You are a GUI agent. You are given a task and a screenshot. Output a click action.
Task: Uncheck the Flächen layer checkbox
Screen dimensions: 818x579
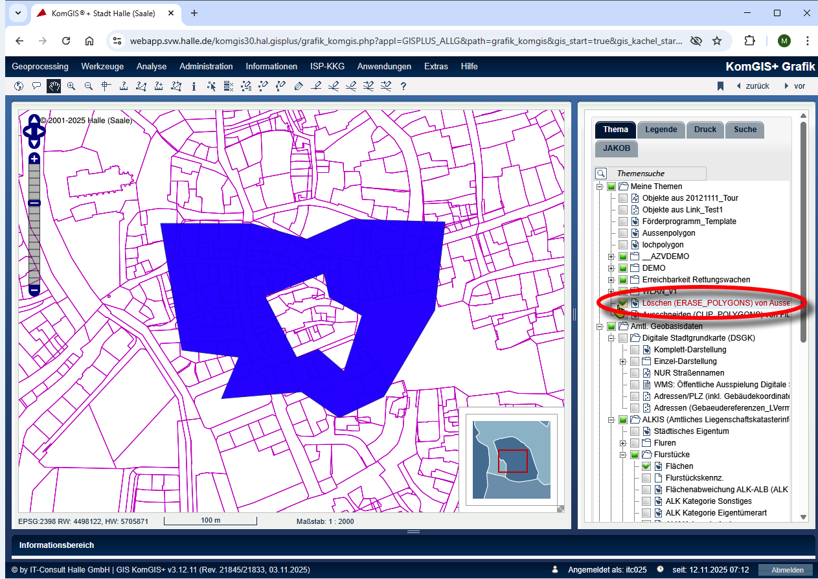click(646, 466)
